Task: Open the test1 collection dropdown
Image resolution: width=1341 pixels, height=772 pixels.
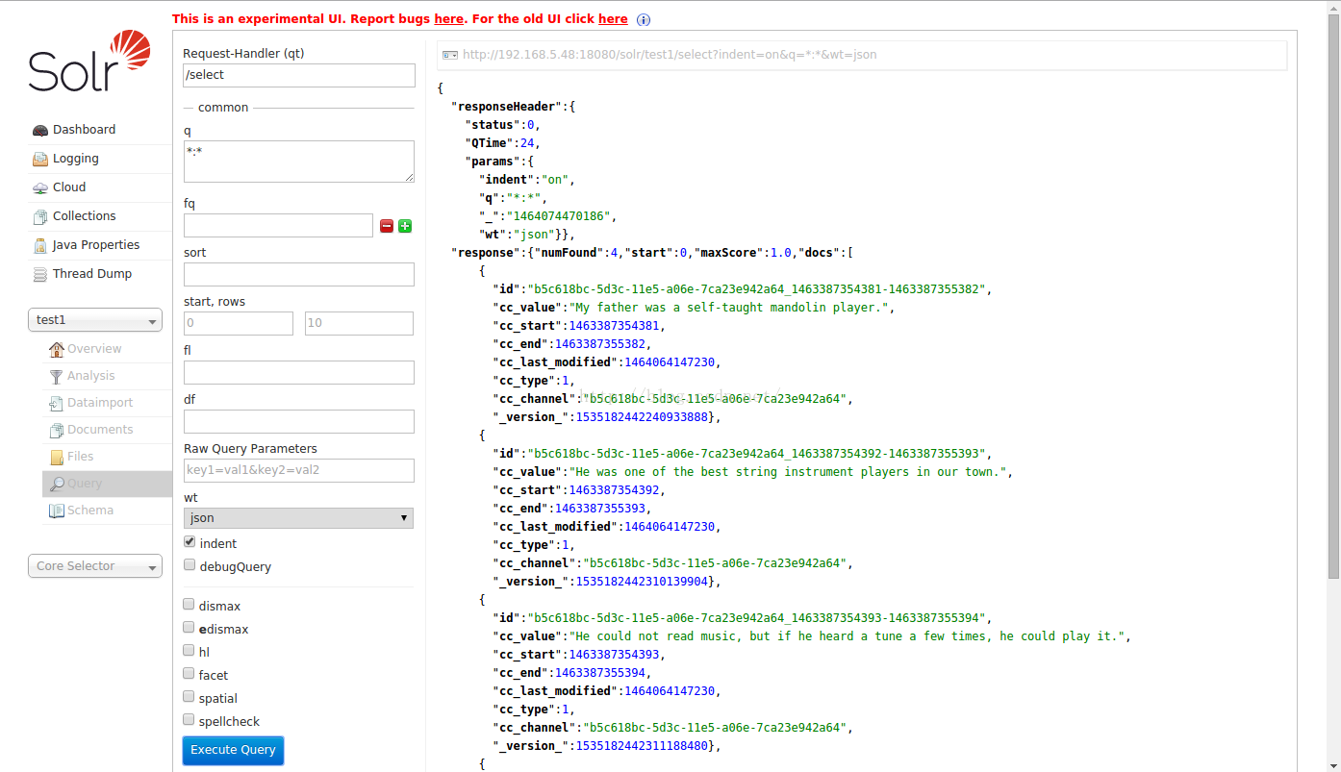Action: [x=95, y=320]
